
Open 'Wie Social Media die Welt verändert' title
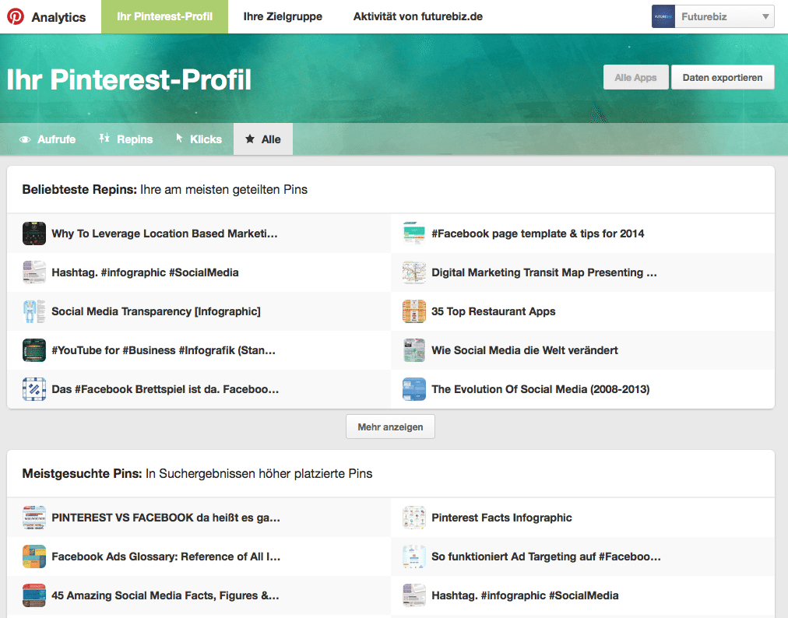(x=525, y=350)
